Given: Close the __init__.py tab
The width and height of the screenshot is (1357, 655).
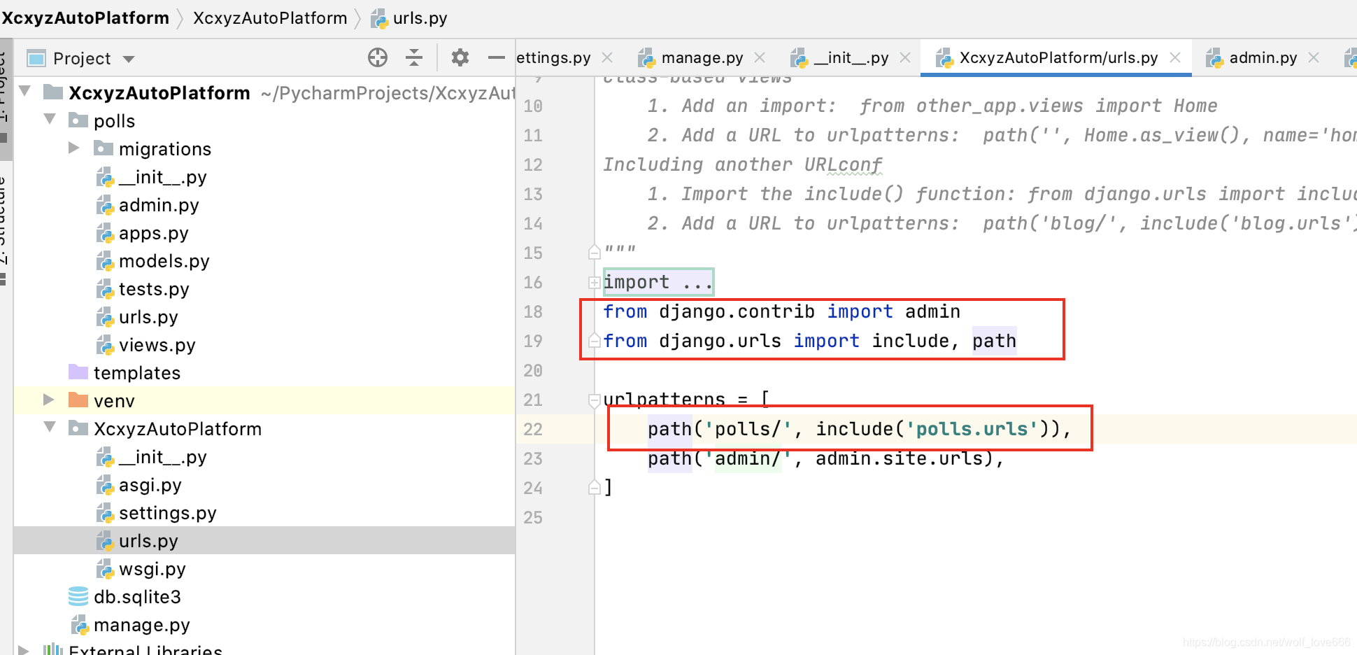Looking at the screenshot, I should tap(905, 57).
